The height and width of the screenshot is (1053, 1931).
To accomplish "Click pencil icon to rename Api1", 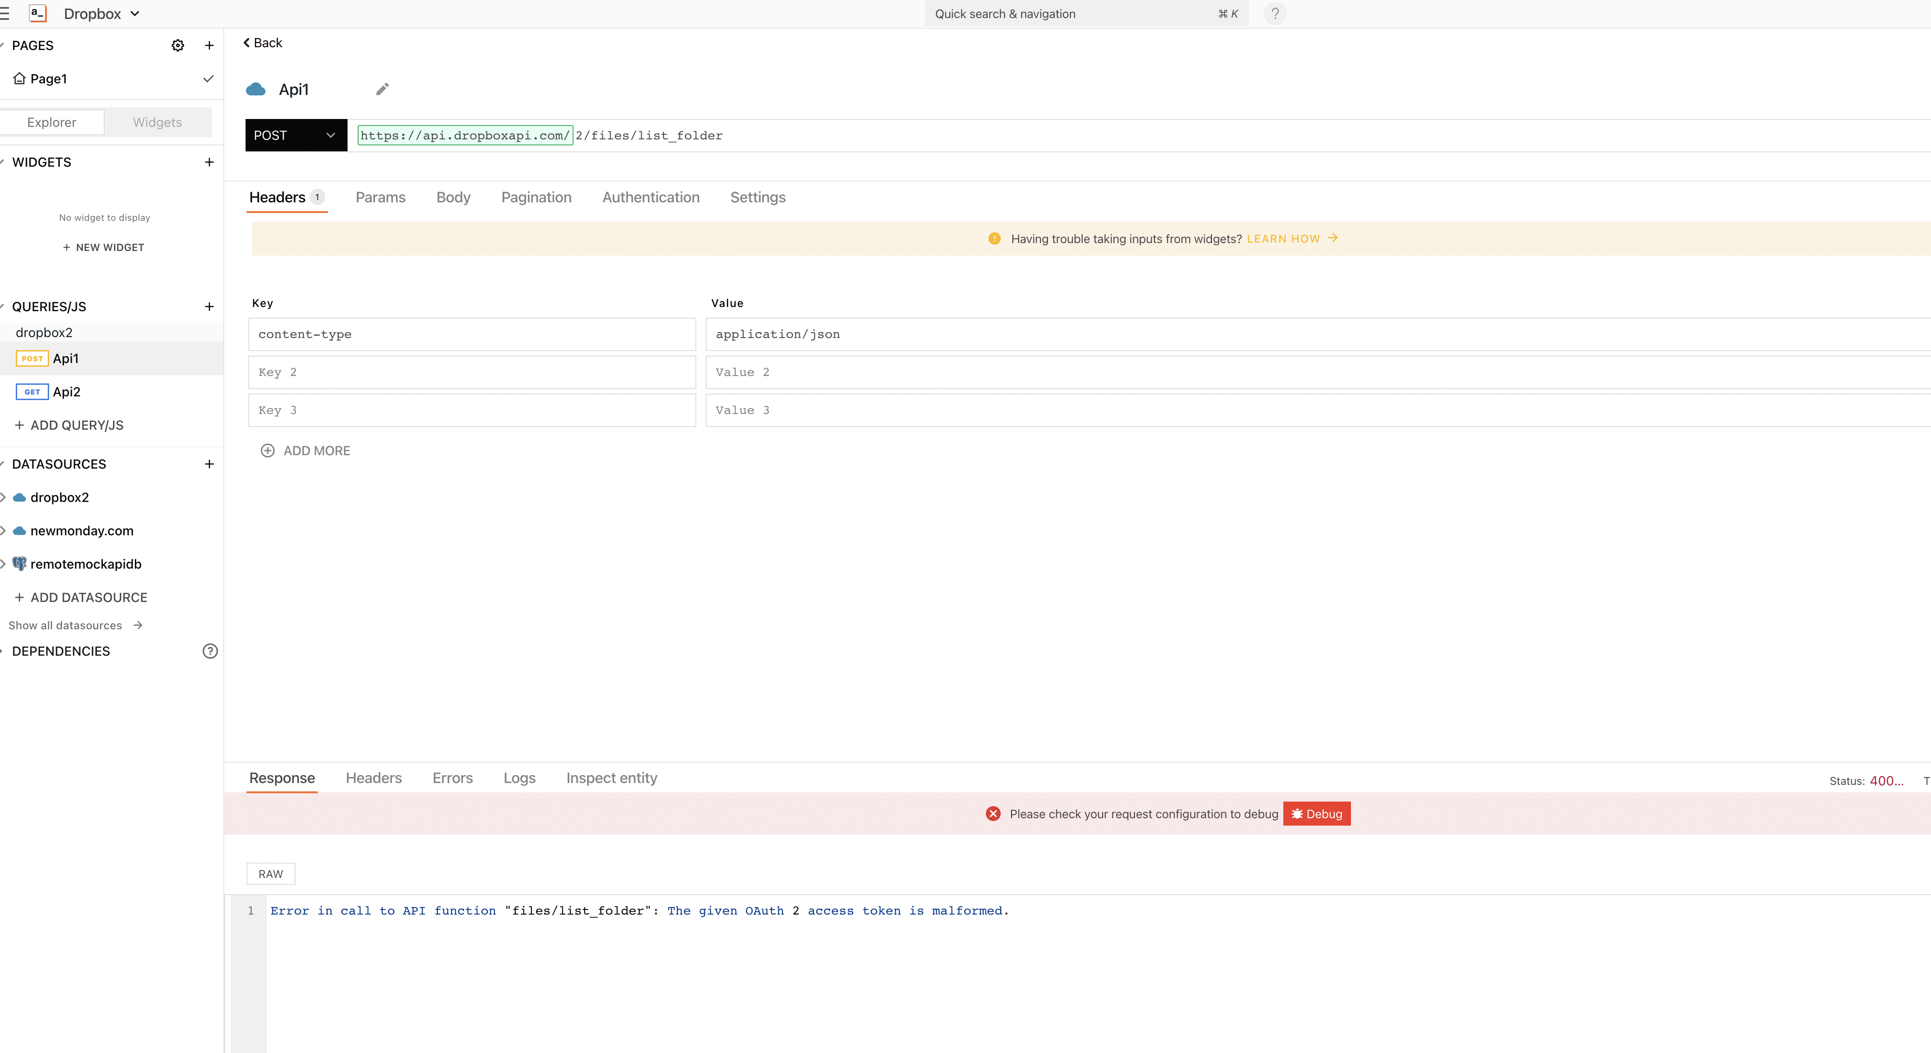I will (382, 89).
